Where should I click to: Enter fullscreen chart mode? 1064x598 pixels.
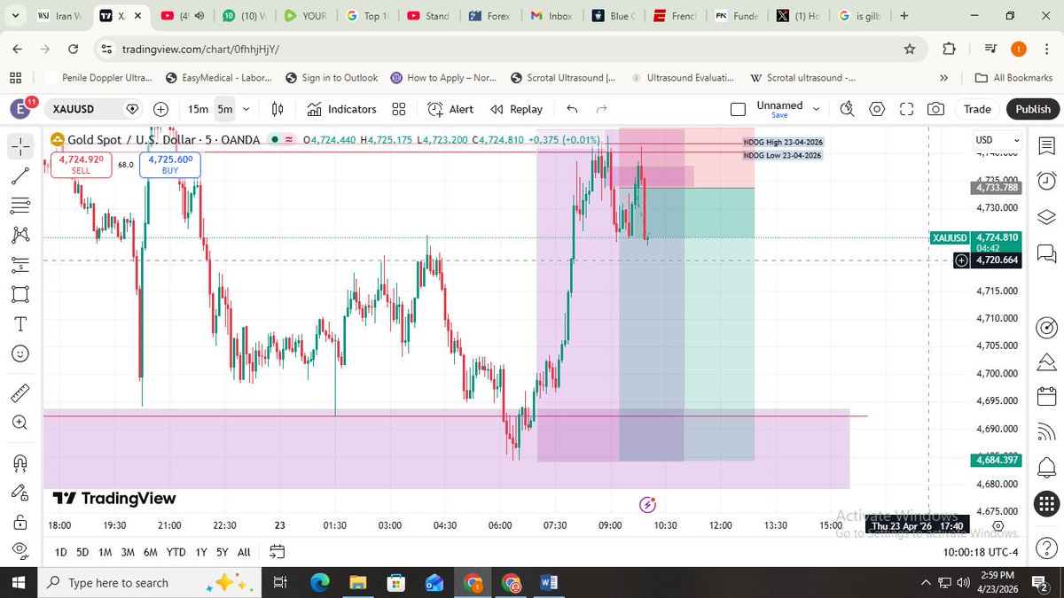tap(906, 109)
